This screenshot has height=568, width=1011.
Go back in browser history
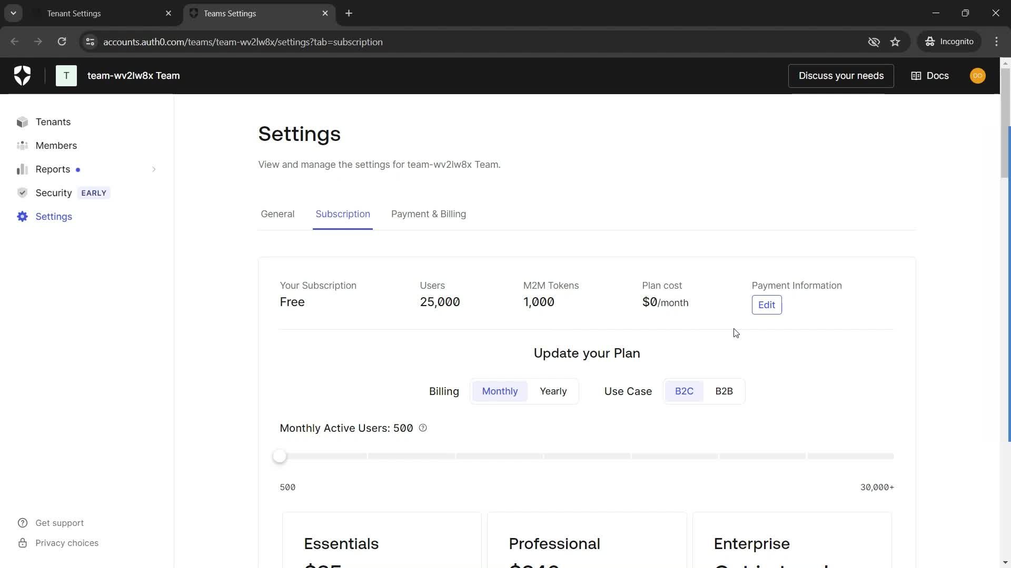[x=15, y=42]
